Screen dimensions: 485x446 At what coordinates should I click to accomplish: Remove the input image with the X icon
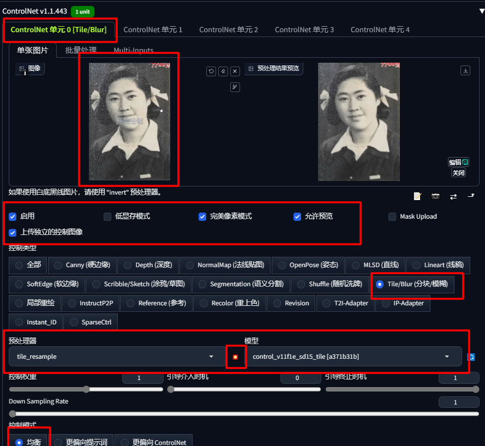coord(235,71)
